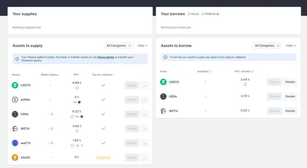Image resolution: width=307 pixels, height=168 pixels.
Task: Hide the Assets to borrow panel
Action: click(x=291, y=46)
